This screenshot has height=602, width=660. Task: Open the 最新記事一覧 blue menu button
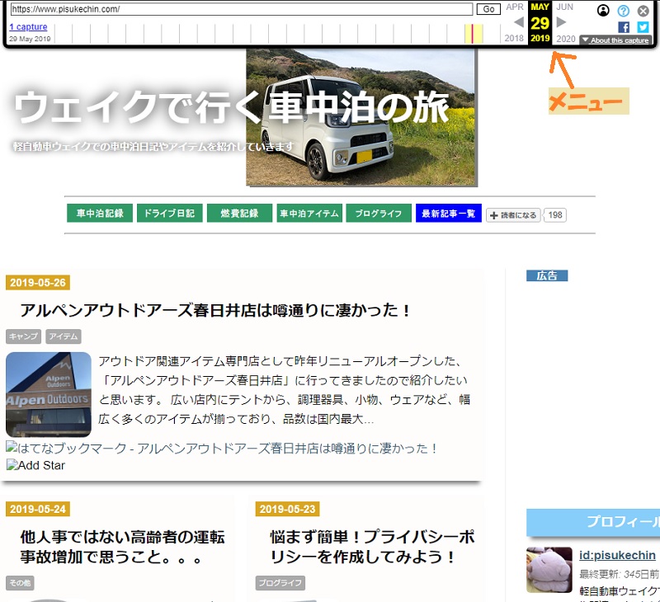[x=448, y=214]
